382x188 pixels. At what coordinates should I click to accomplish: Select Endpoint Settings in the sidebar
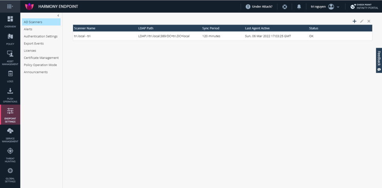[10, 115]
